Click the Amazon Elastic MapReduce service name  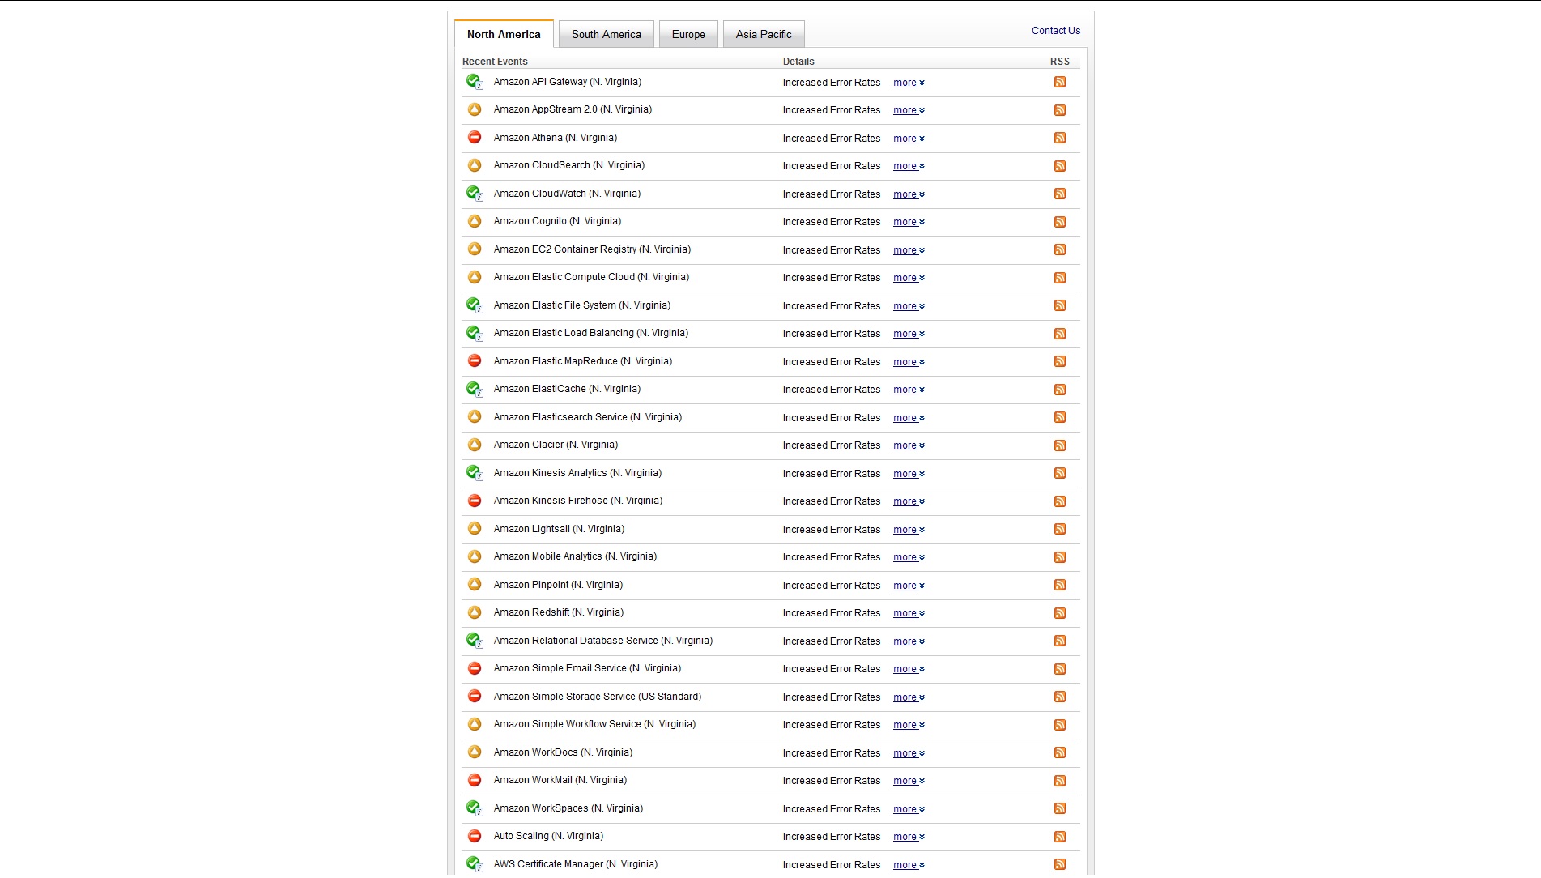pos(583,361)
